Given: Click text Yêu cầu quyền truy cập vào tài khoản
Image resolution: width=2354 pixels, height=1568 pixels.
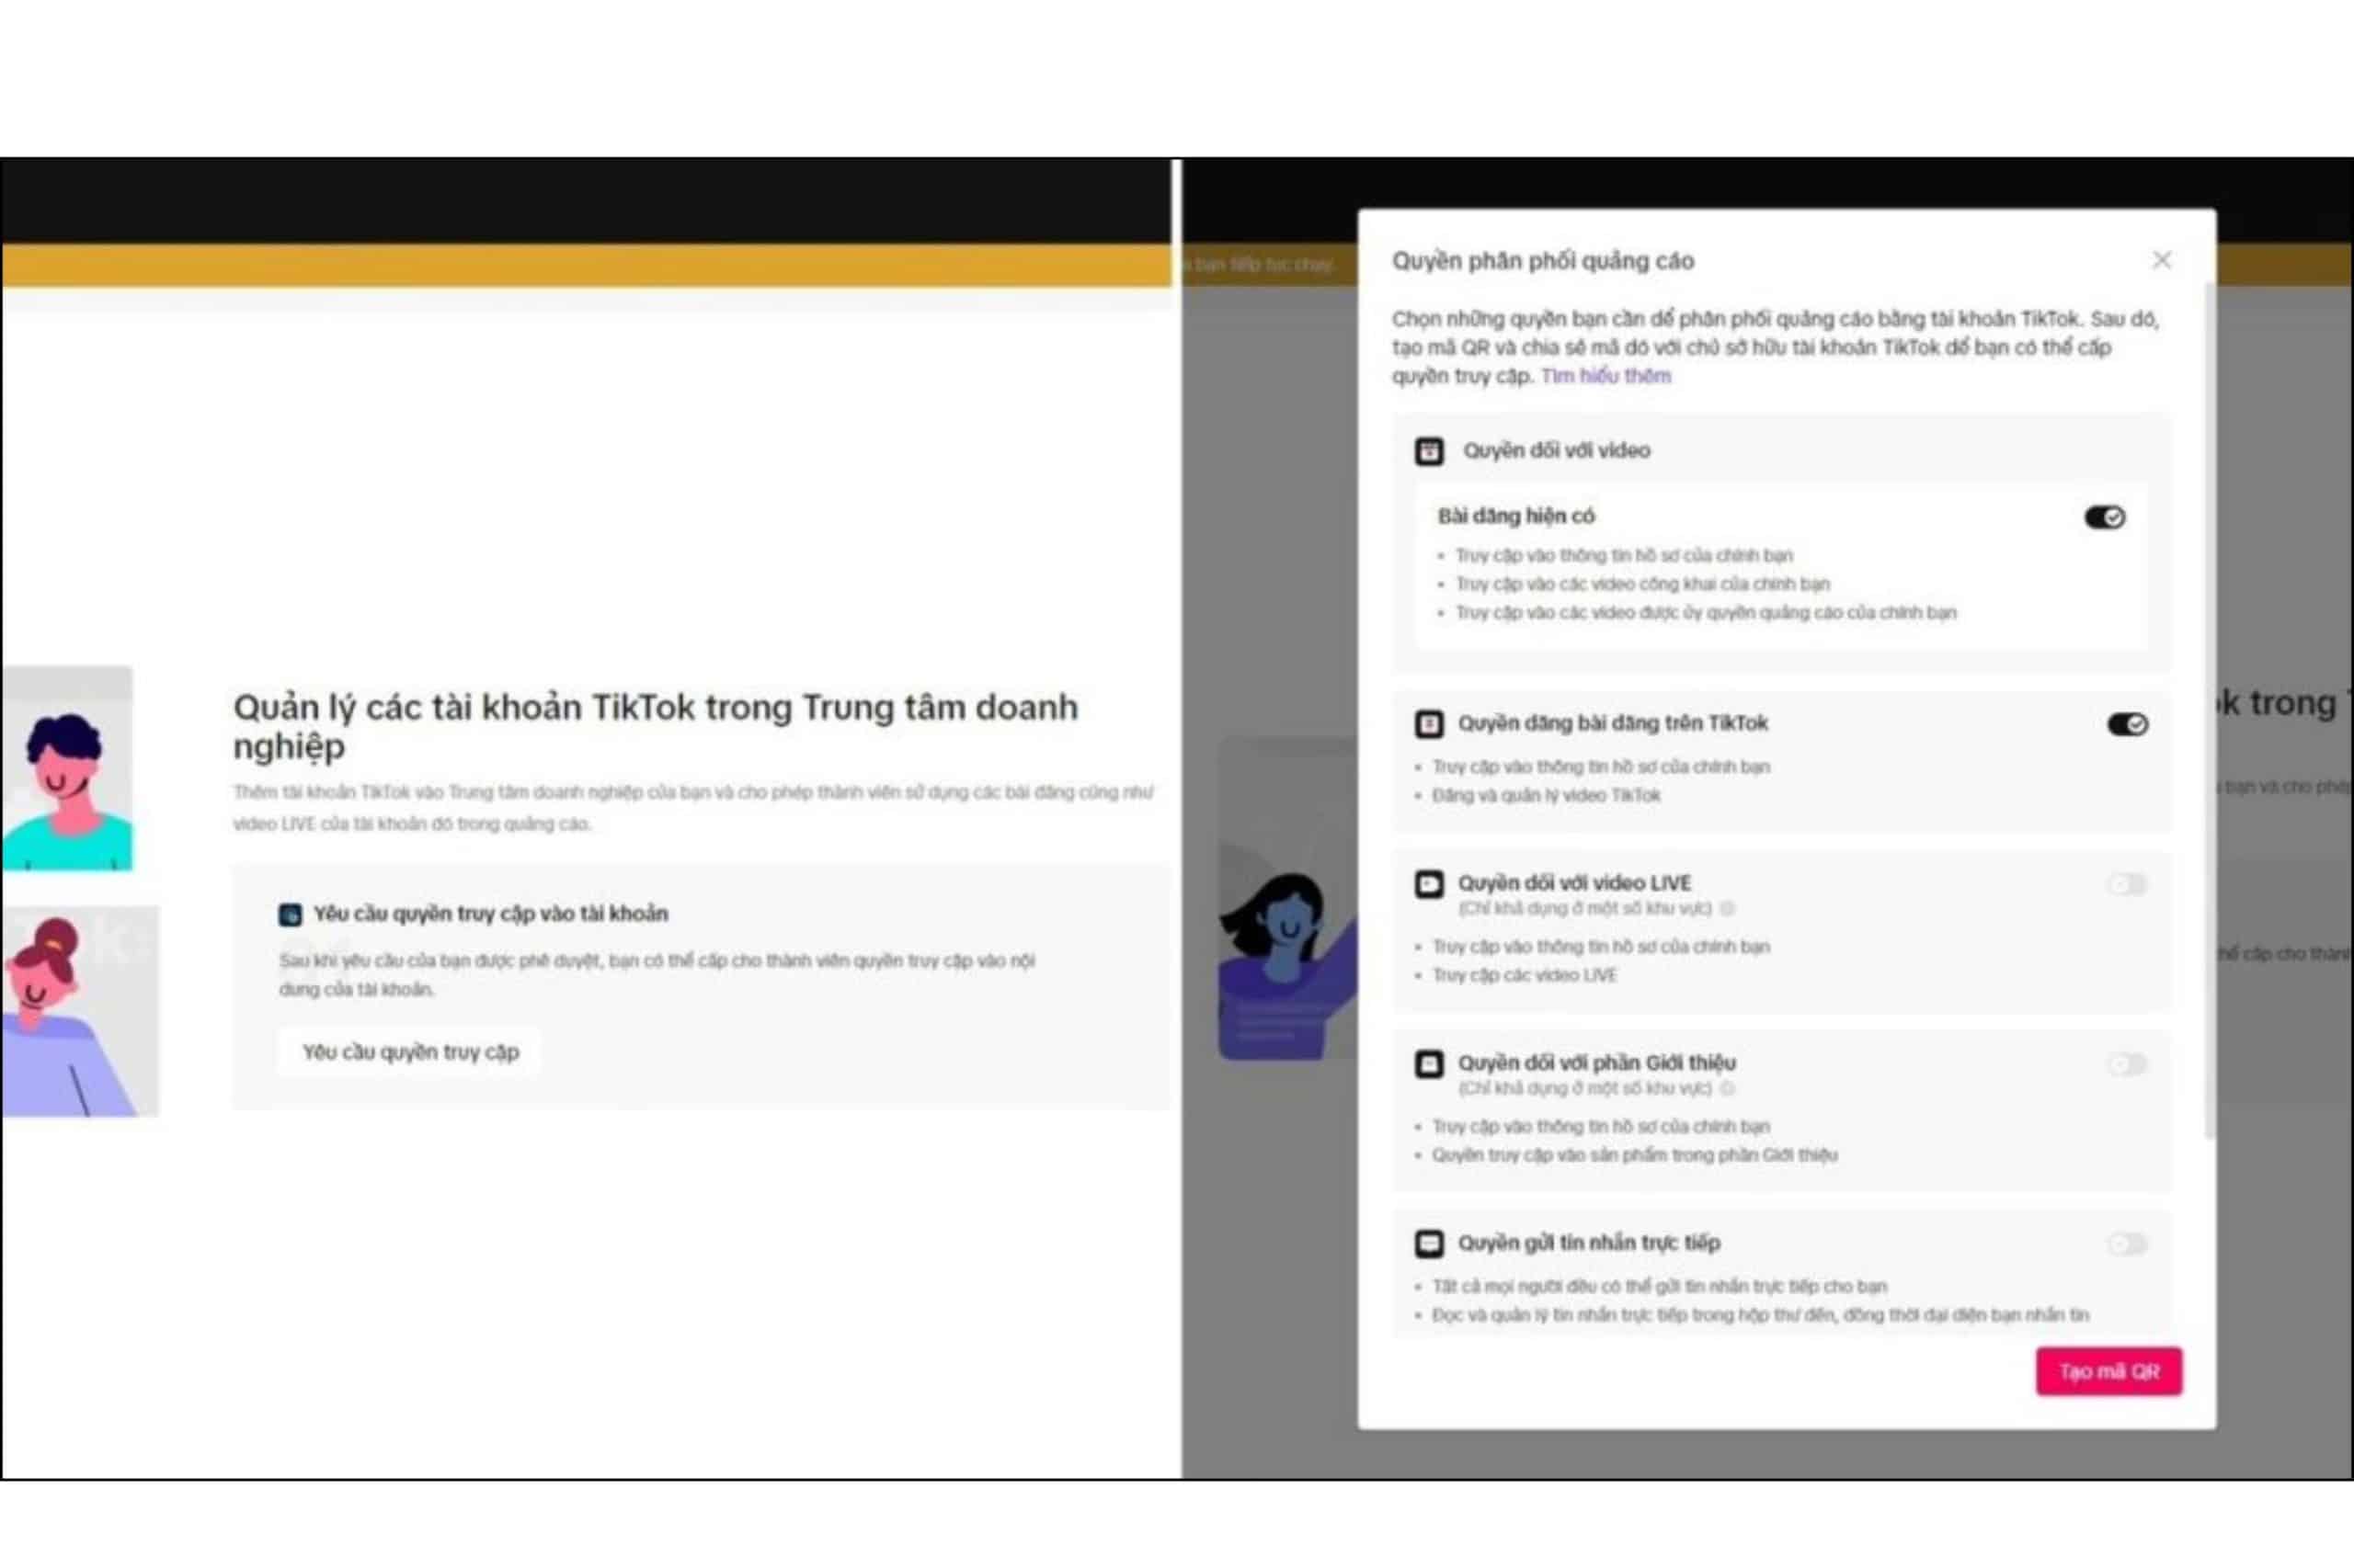Looking at the screenshot, I should pyautogui.click(x=490, y=914).
